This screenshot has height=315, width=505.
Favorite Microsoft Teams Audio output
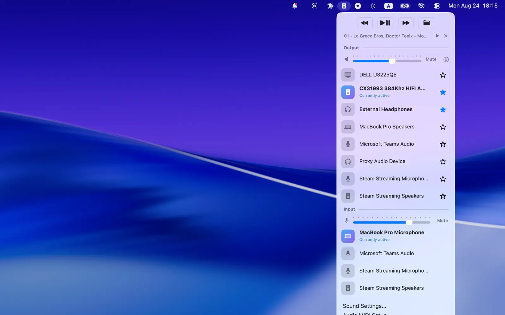(x=443, y=144)
